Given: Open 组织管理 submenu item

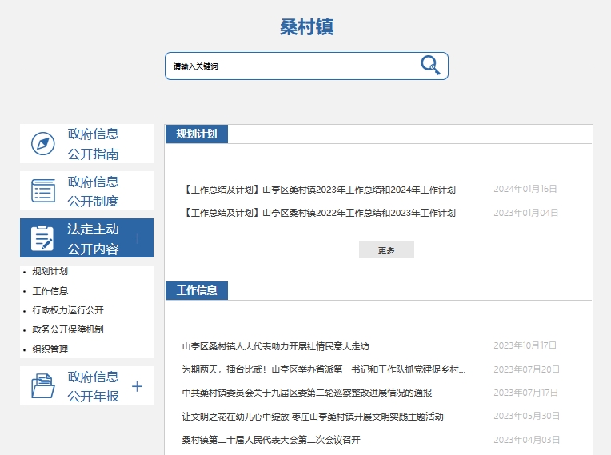Looking at the screenshot, I should pyautogui.click(x=50, y=349).
